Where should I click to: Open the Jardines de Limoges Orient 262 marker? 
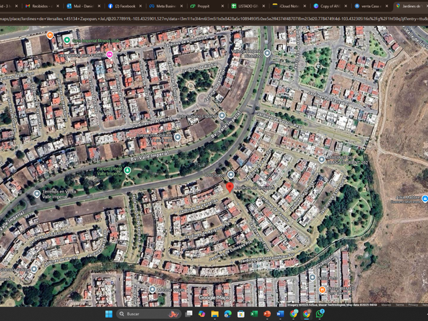point(322,159)
